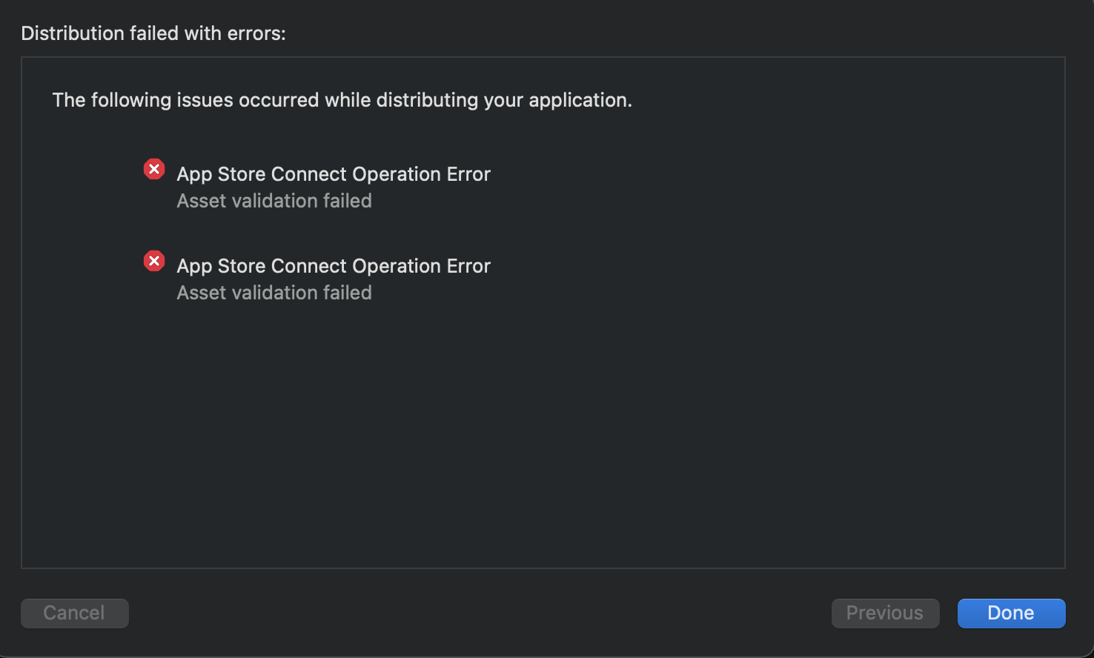Click the first red error icon

click(154, 170)
